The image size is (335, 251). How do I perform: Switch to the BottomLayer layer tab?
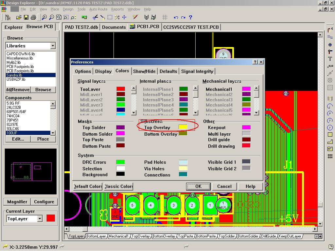coord(96,236)
